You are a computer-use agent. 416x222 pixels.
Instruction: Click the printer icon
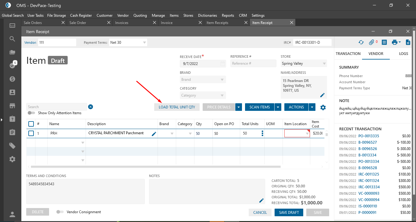pyautogui.click(x=395, y=43)
